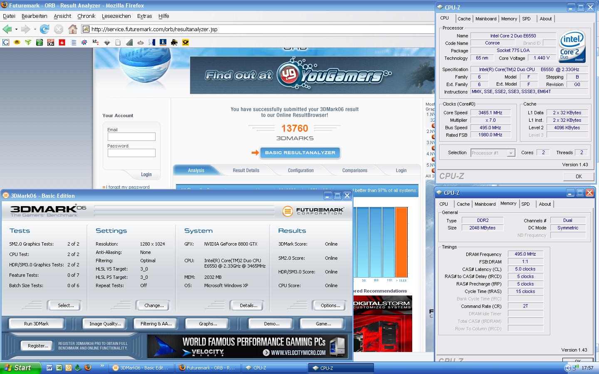Click the Velocity Micro banner ad
The width and height of the screenshot is (599, 374).
248,346
